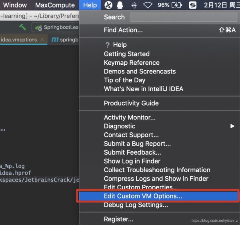
Task: Open the SpringbootLearning run configuration dropdown
Action: click(56, 28)
